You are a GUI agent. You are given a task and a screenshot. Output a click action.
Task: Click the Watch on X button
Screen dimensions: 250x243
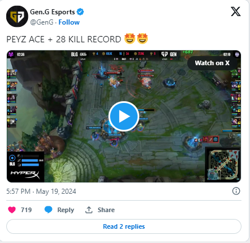pos(212,63)
